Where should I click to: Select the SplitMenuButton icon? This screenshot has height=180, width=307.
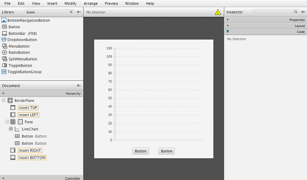[5, 59]
